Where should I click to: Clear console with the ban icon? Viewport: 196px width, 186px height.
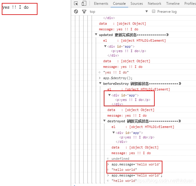tap(76, 12)
